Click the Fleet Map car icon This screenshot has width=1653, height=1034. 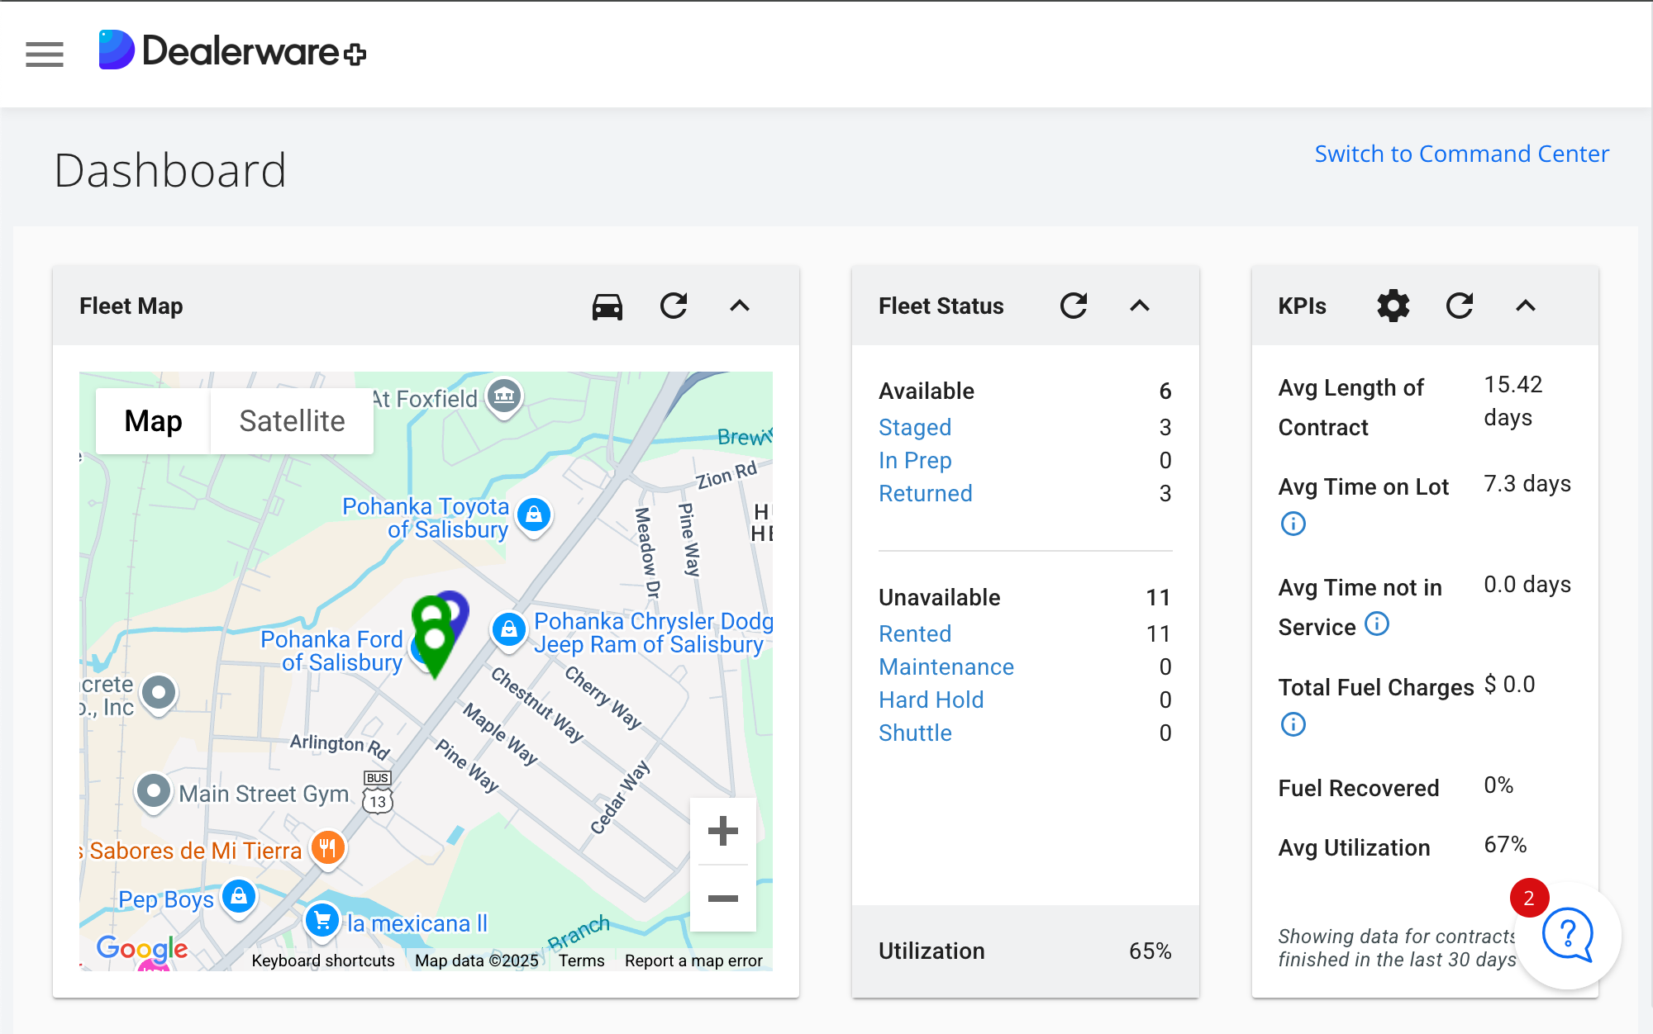(607, 306)
